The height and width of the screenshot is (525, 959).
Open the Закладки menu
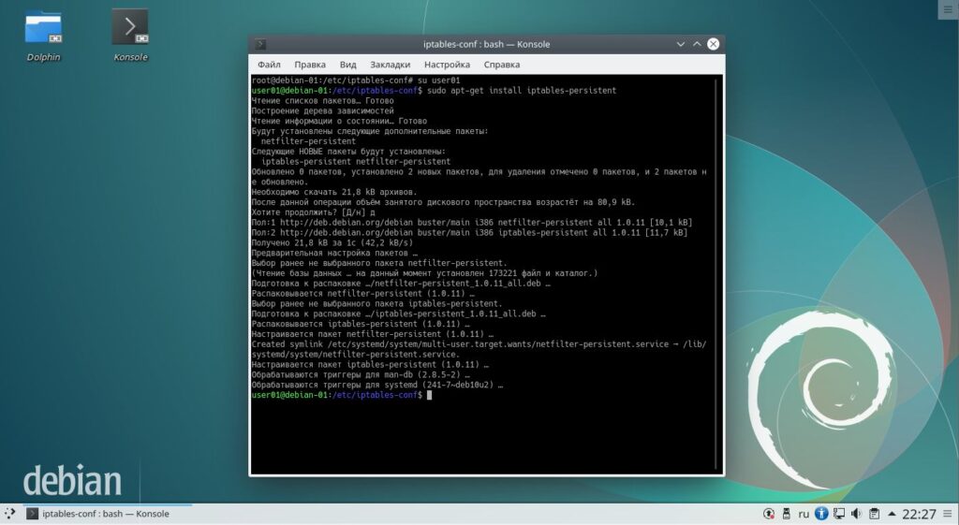pos(391,65)
